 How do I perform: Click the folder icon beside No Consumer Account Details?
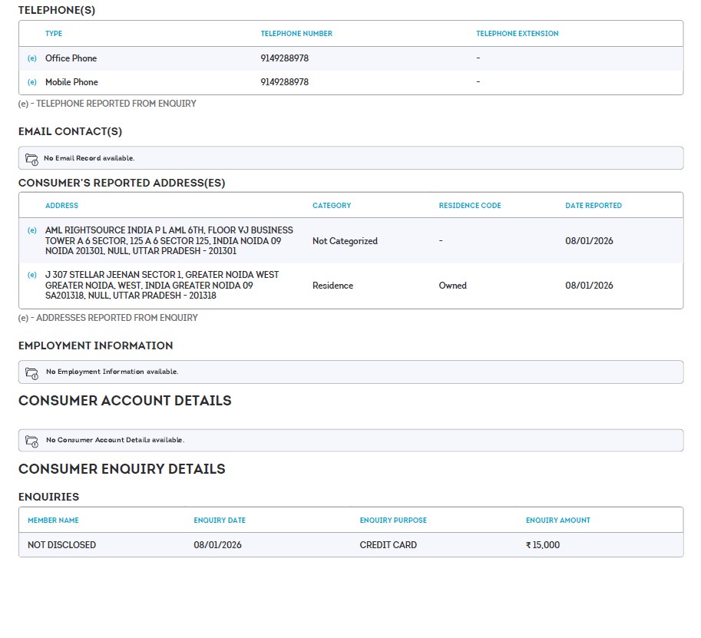pos(31,441)
